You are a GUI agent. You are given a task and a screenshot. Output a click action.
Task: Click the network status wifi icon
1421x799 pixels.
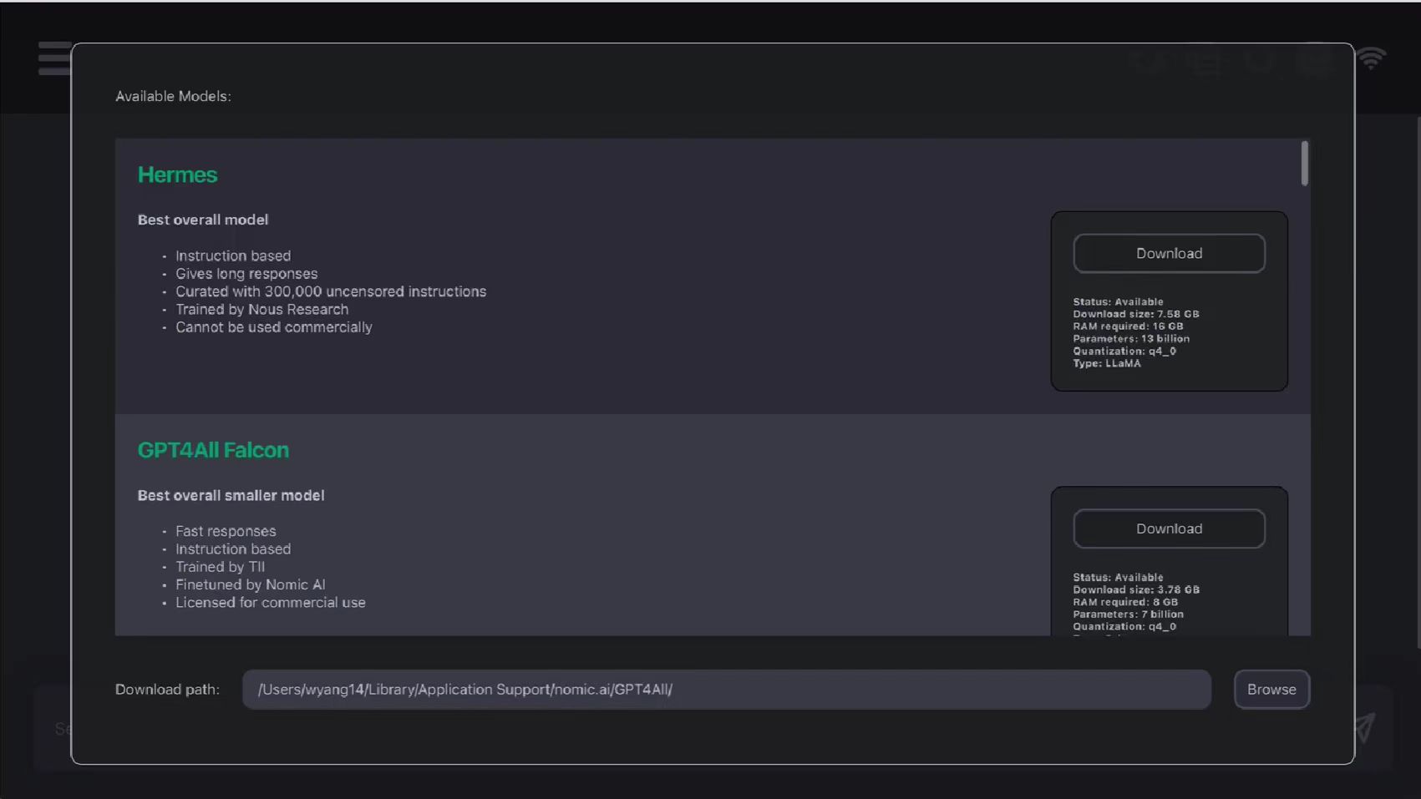point(1371,58)
